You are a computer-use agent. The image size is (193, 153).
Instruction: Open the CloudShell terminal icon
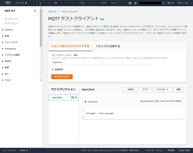(130, 3)
